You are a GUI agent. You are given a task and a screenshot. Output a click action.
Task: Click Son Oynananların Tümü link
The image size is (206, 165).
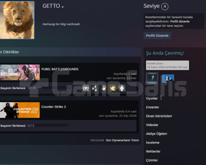pyautogui.click(x=122, y=140)
